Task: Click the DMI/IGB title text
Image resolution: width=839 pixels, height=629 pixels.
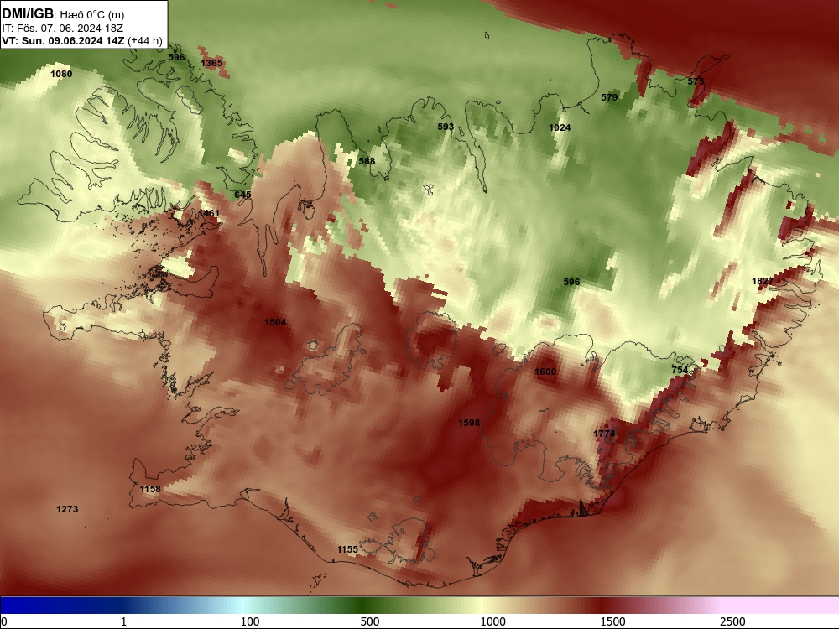Action: 28,14
